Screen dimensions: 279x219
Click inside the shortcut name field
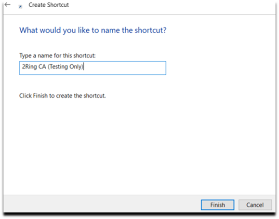tap(93, 68)
